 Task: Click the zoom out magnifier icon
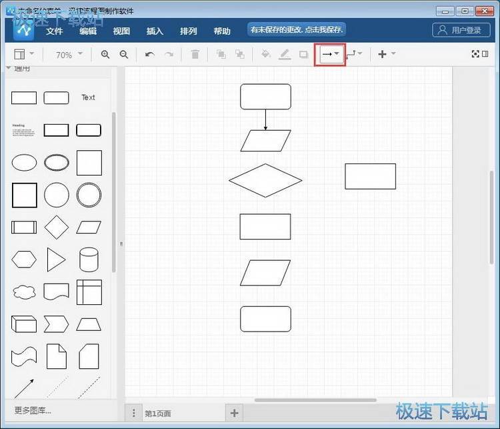pos(123,55)
